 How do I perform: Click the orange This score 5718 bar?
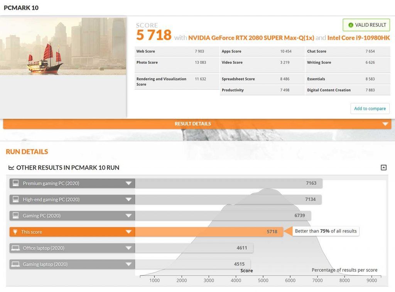209,232
